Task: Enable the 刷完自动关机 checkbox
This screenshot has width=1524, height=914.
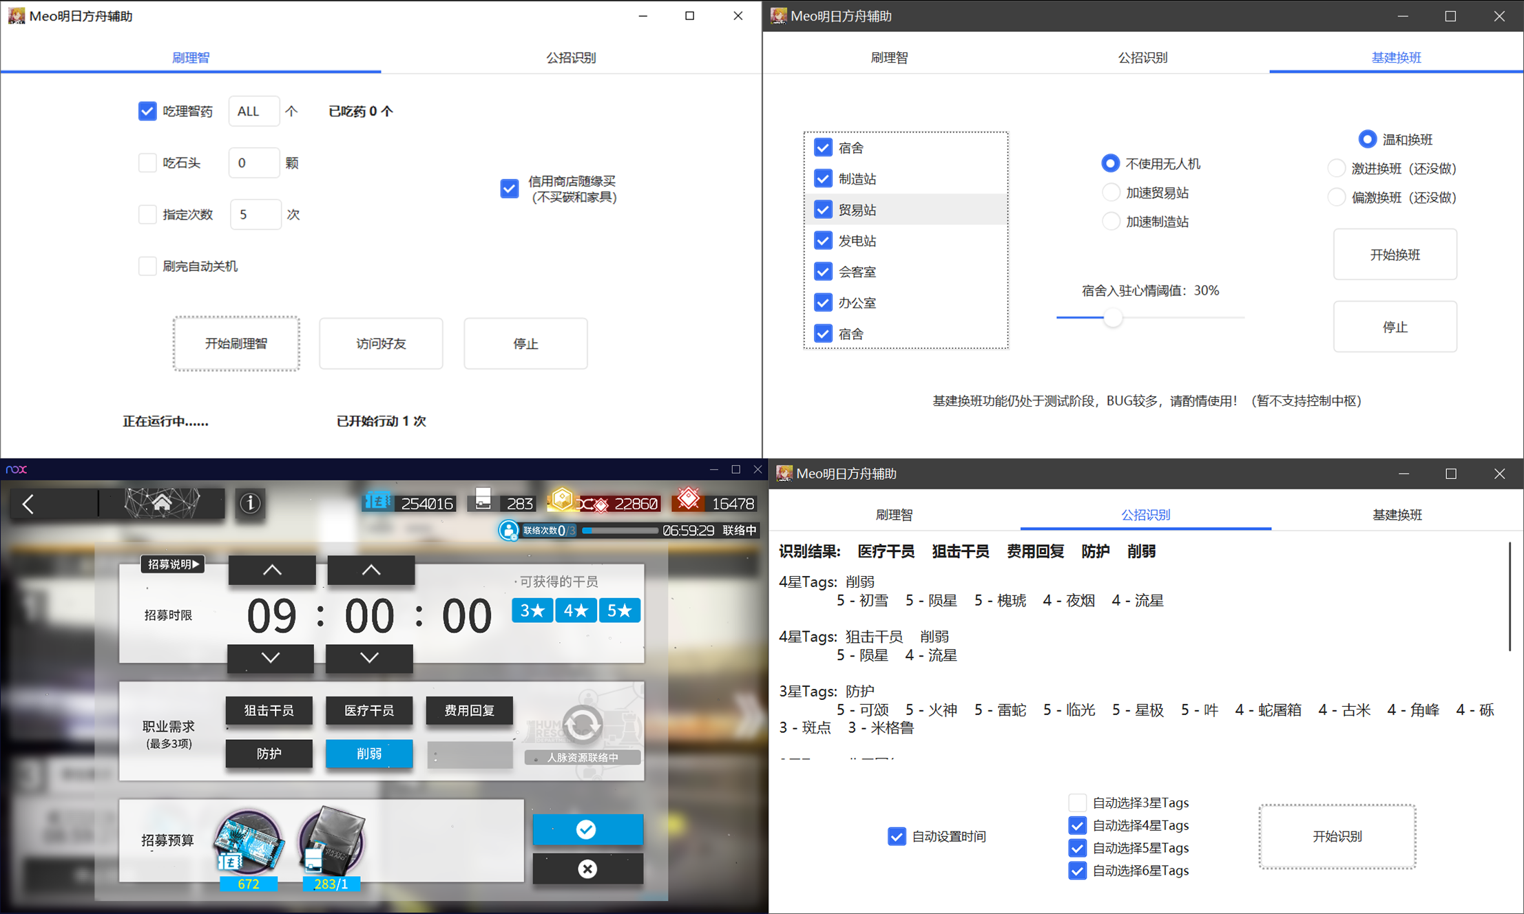Action: coord(147,266)
